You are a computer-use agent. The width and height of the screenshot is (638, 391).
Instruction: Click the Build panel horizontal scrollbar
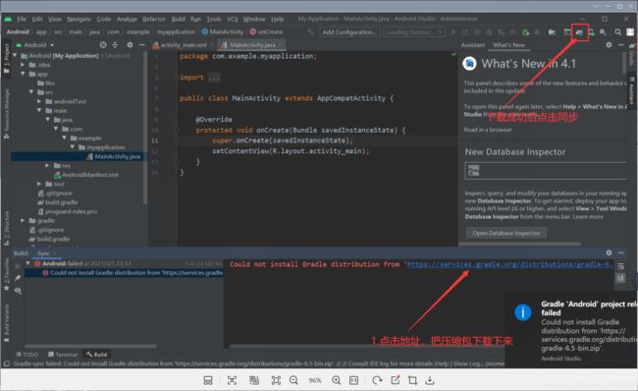tap(90, 347)
